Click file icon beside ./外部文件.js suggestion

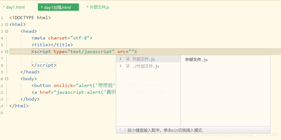128,66
